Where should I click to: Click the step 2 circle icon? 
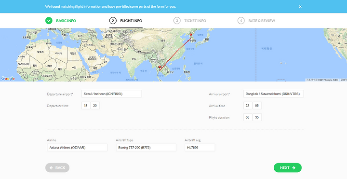(113, 21)
